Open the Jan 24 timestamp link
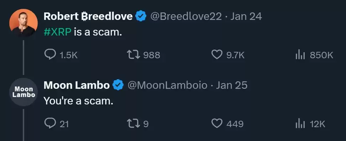This screenshot has height=141, width=346. [246, 17]
